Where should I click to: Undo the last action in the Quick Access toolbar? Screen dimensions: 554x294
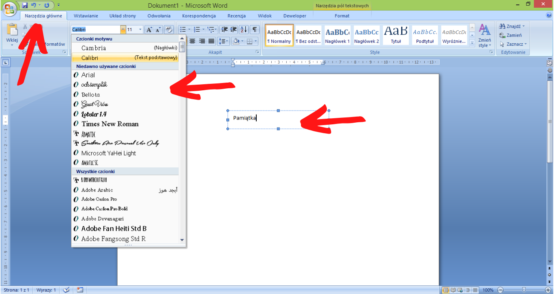[x=34, y=5]
